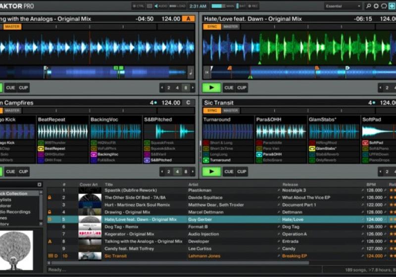The width and height of the screenshot is (396, 277).
Task: Click the headphones icon in the header
Action: tap(384, 6)
